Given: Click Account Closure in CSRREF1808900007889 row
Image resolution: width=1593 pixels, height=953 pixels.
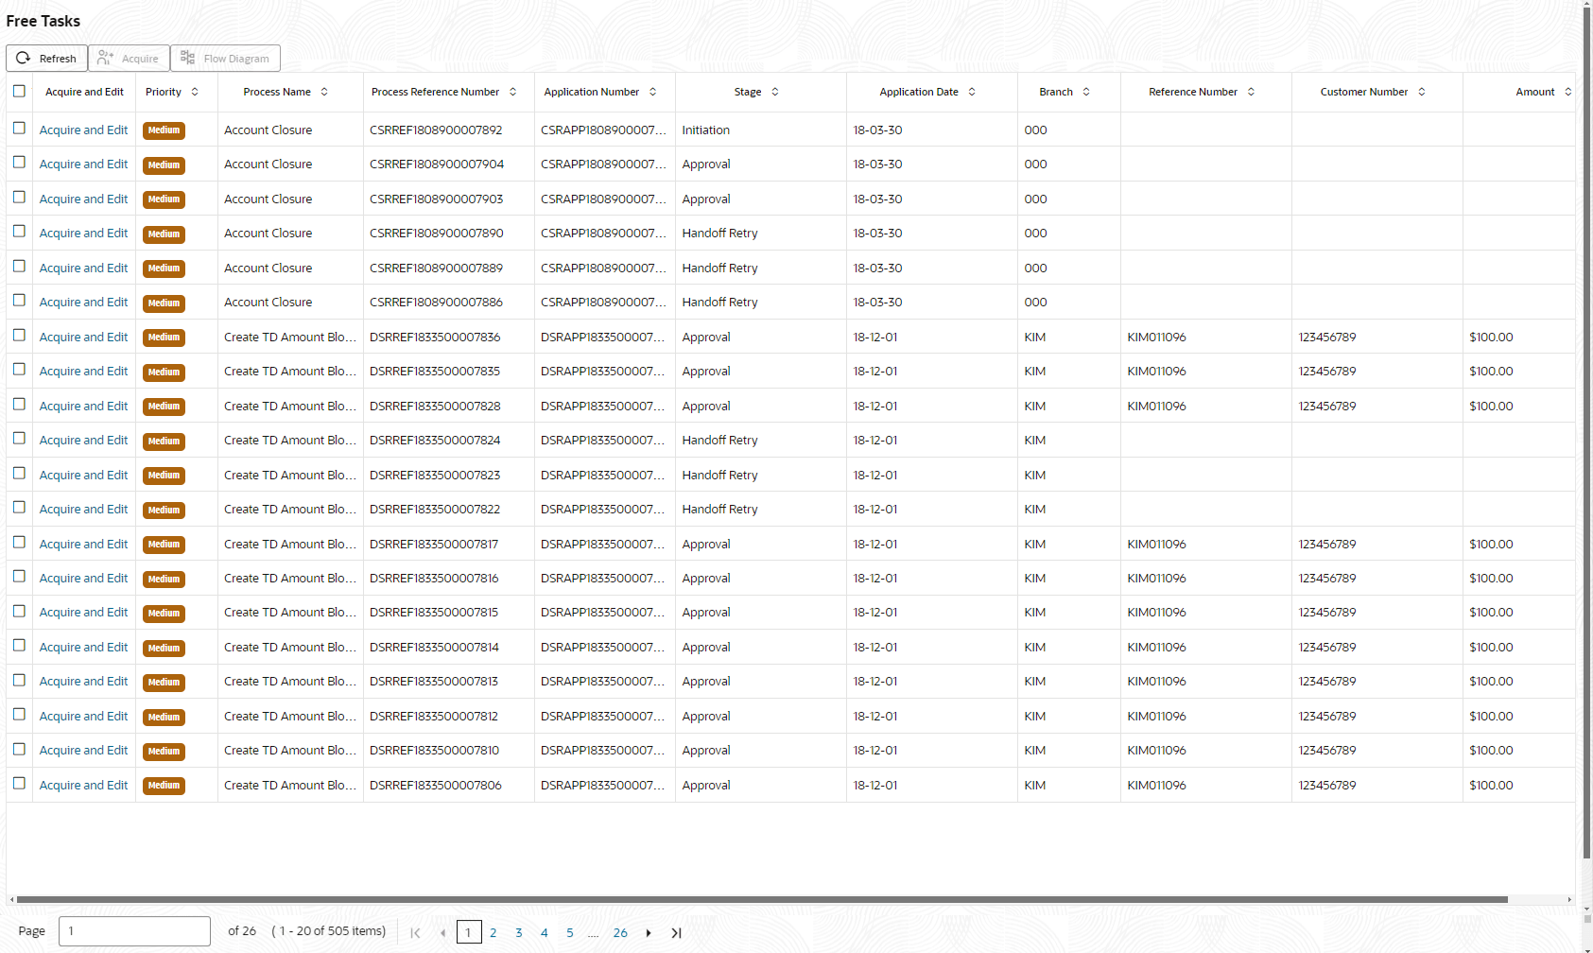Looking at the screenshot, I should pyautogui.click(x=268, y=269).
